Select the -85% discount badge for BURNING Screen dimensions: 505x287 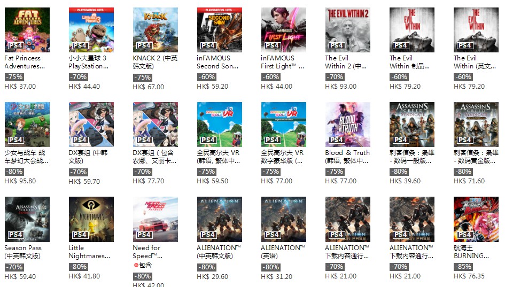click(x=463, y=267)
